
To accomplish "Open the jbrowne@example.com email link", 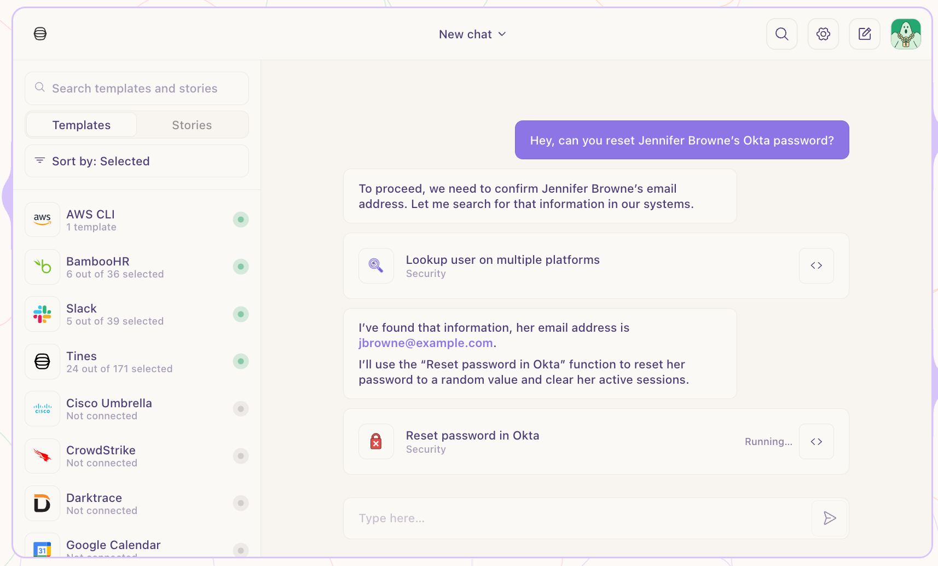I will click(x=426, y=343).
